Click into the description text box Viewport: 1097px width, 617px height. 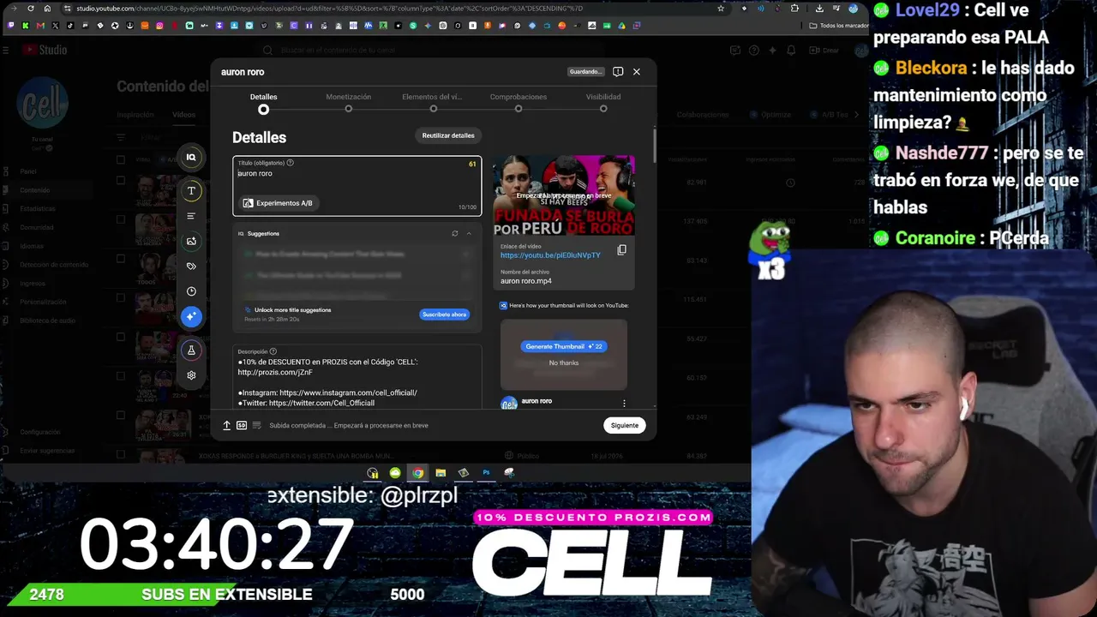[357, 377]
